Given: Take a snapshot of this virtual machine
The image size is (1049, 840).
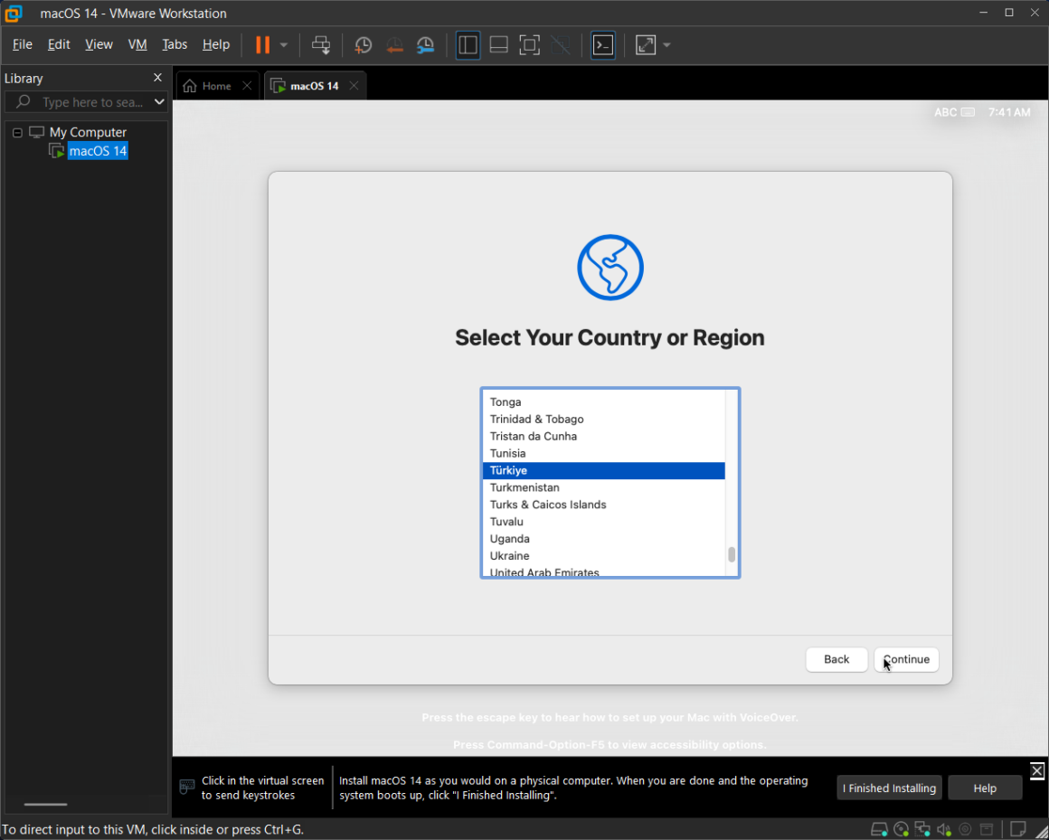Looking at the screenshot, I should pyautogui.click(x=364, y=45).
